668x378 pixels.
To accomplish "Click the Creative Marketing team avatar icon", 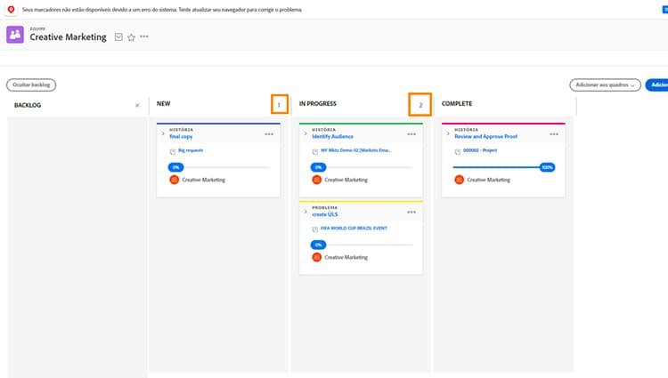I will point(15,35).
